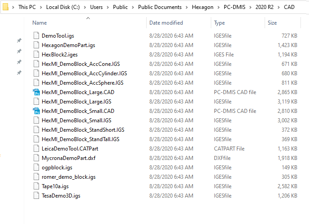The image size is (309, 224).
Task: Click the Type column header
Action: pos(219,23)
